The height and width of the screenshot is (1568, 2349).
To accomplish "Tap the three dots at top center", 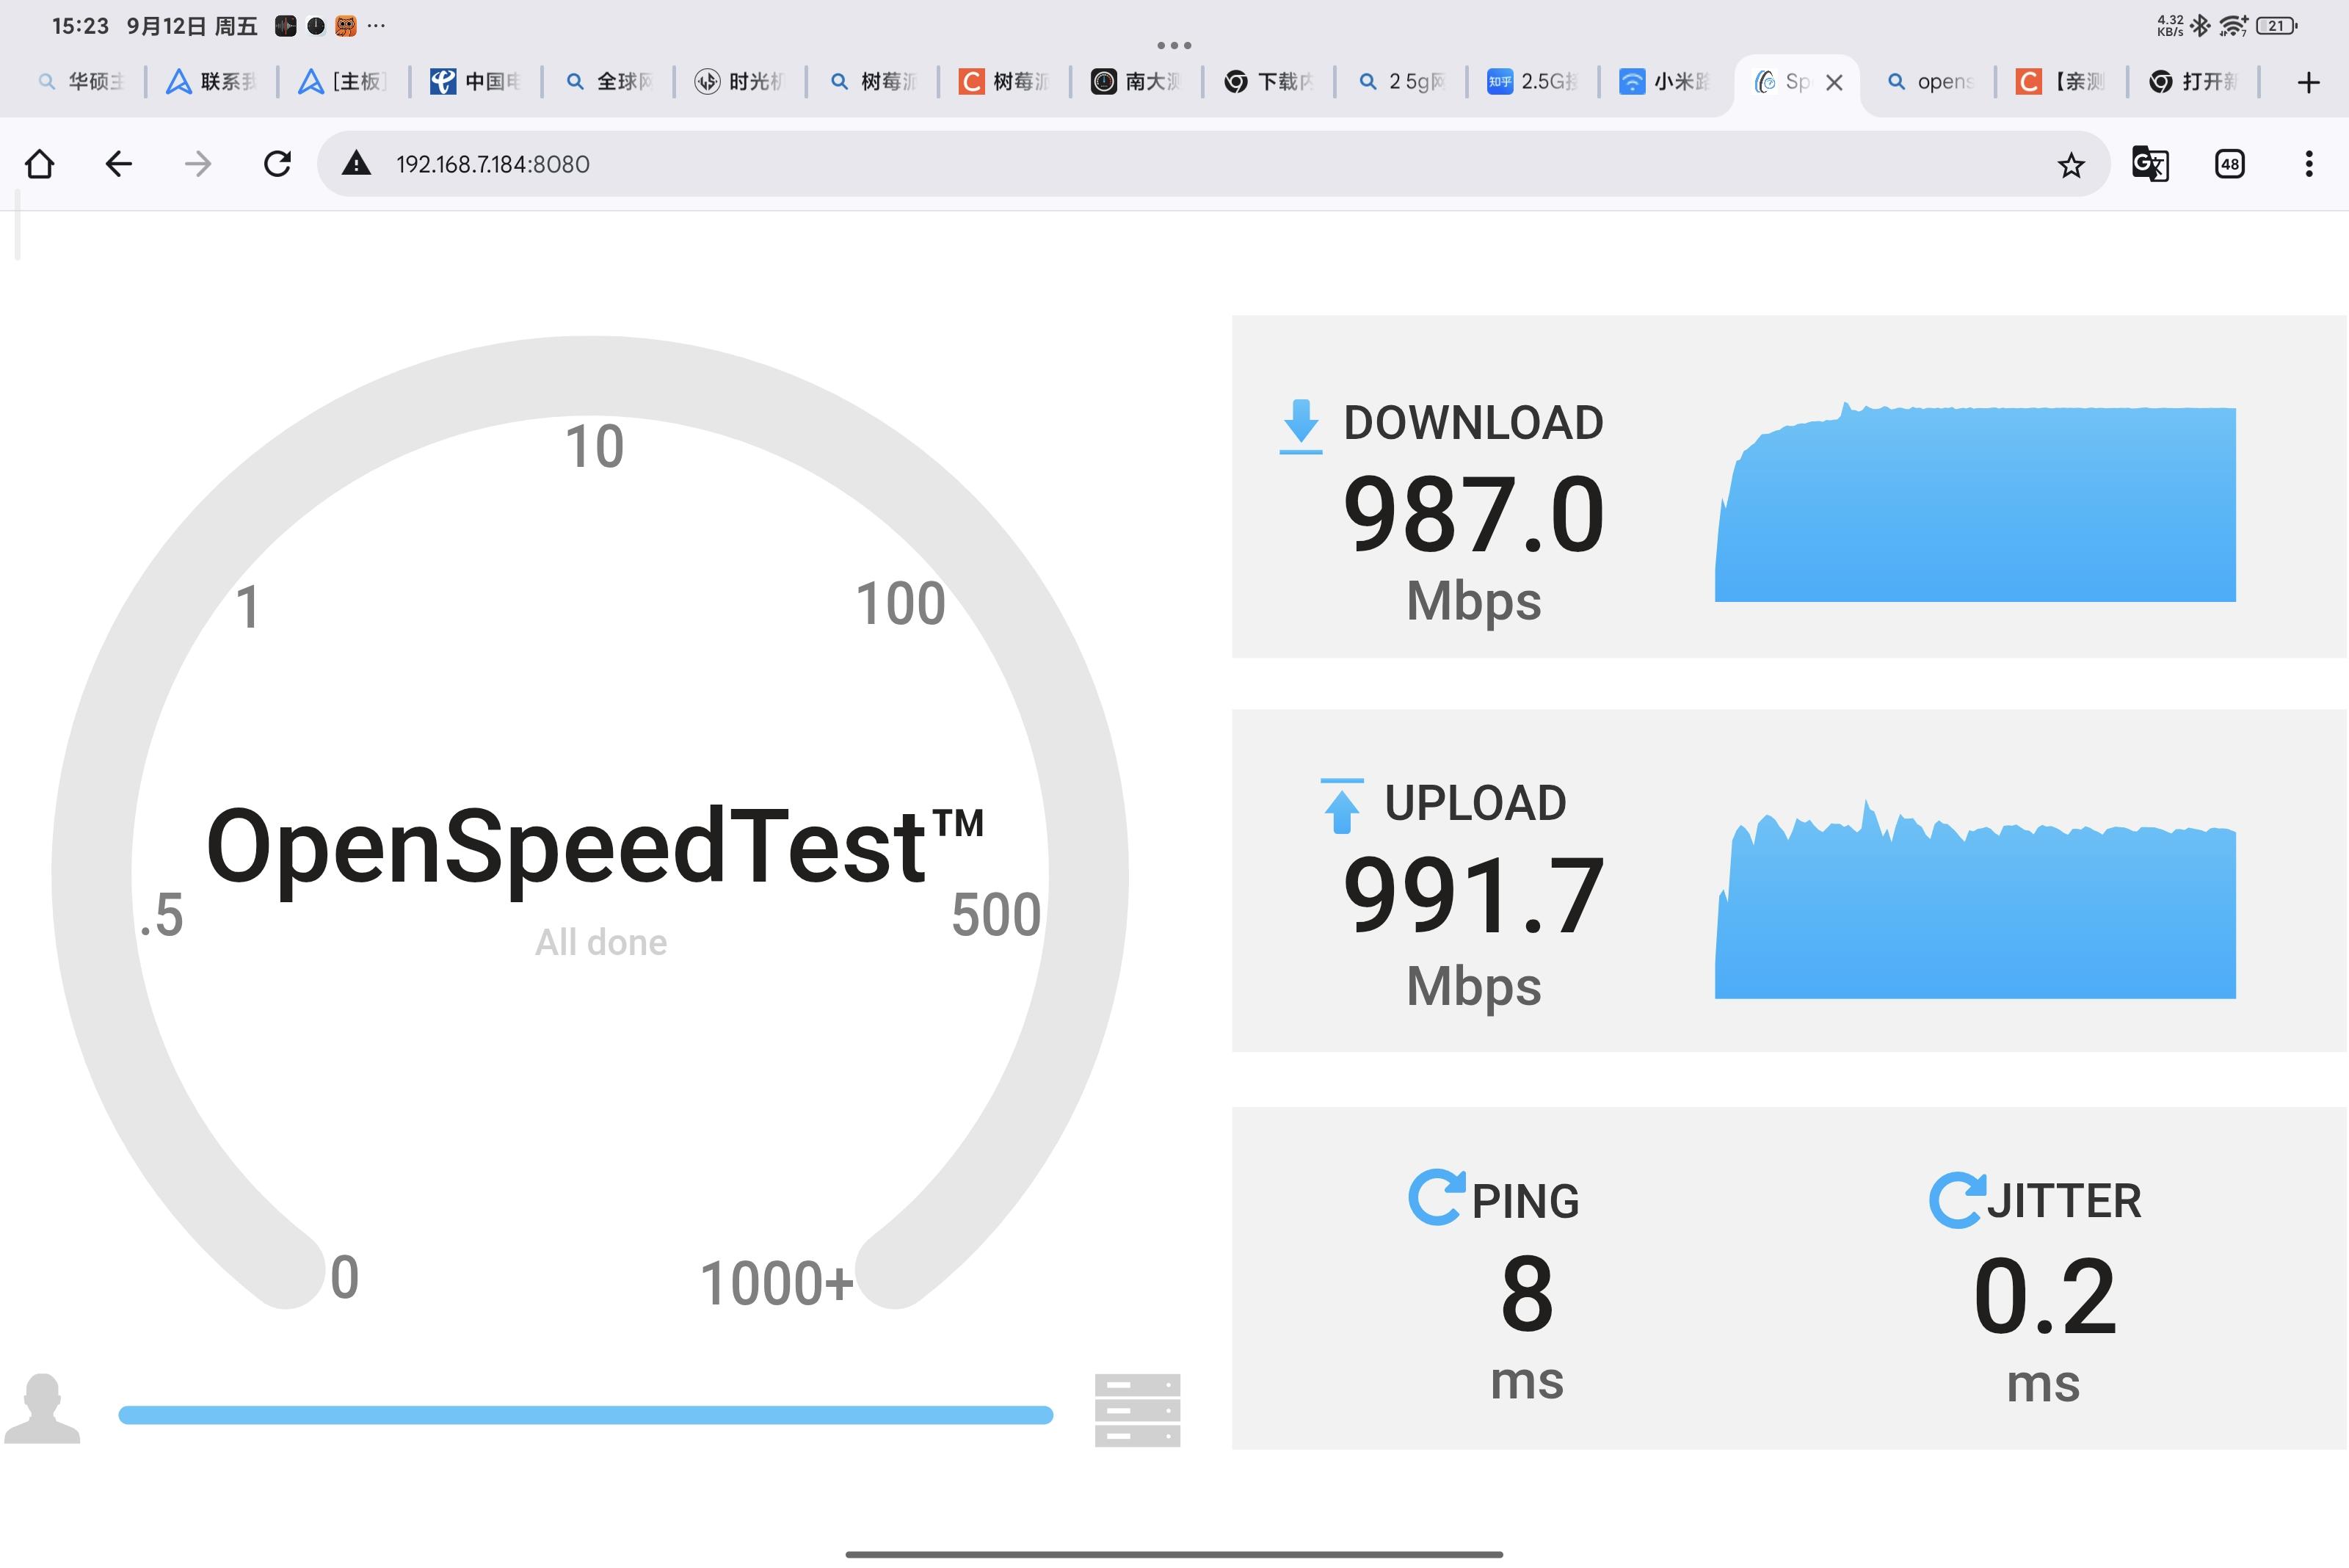I will [1174, 45].
